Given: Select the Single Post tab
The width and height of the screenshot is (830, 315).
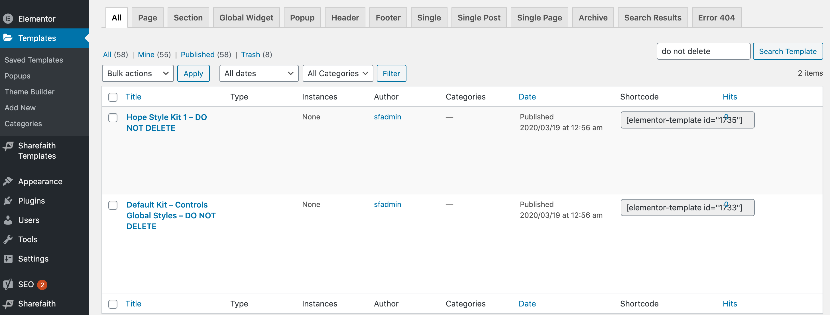Looking at the screenshot, I should [x=479, y=18].
